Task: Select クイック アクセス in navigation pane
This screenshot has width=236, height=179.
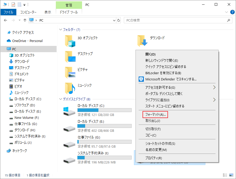Action: 23,32
